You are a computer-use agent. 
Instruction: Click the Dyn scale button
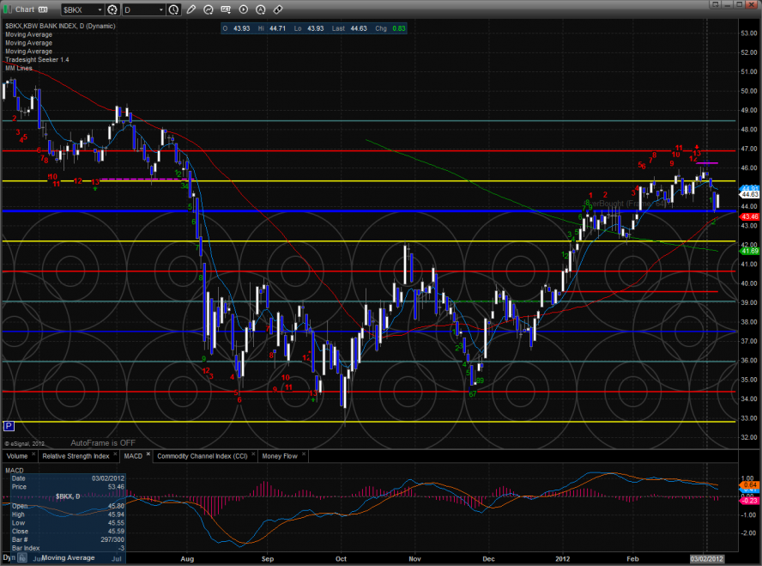(x=9, y=559)
